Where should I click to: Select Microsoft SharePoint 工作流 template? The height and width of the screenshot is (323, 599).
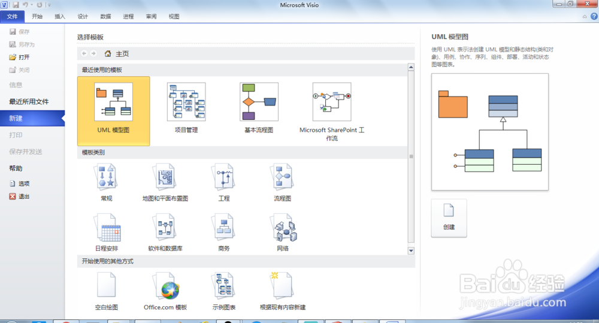332,111
